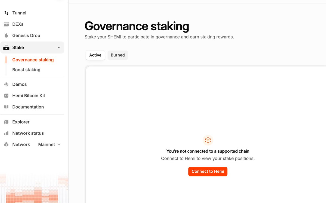The width and height of the screenshot is (326, 203).
Task: Go to the Documentation link
Action: pyautogui.click(x=28, y=107)
